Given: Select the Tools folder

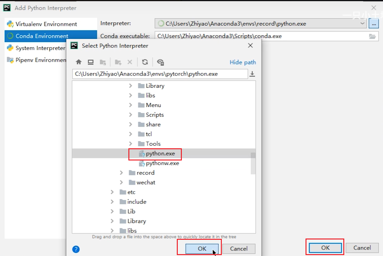Looking at the screenshot, I should tap(149, 144).
